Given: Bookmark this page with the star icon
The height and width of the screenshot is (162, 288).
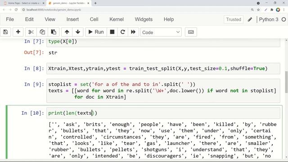Looking at the screenshot, I should pyautogui.click(x=258, y=10).
